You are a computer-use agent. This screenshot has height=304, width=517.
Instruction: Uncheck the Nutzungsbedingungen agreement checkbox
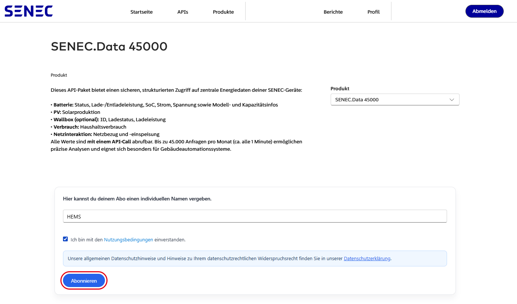tap(66, 239)
